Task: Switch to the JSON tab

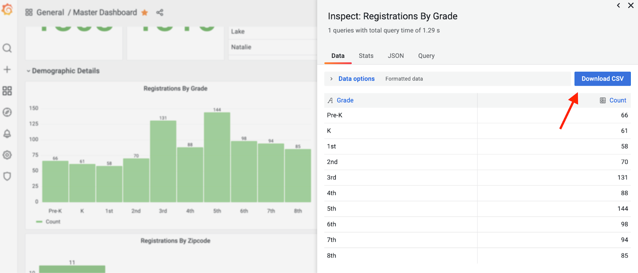Action: point(396,56)
